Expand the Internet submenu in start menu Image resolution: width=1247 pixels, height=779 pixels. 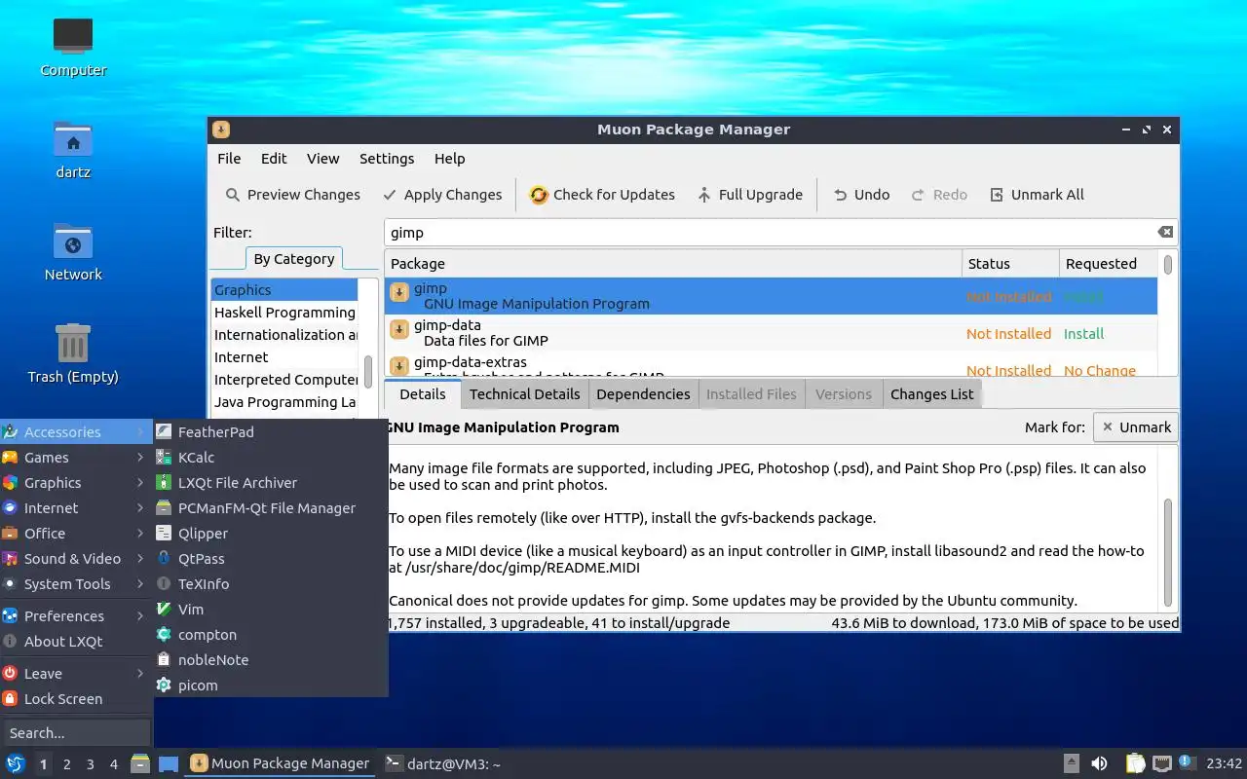coord(76,508)
